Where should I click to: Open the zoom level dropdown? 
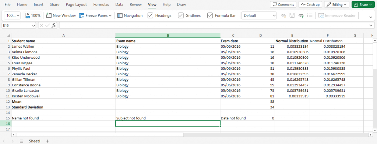click(12, 15)
